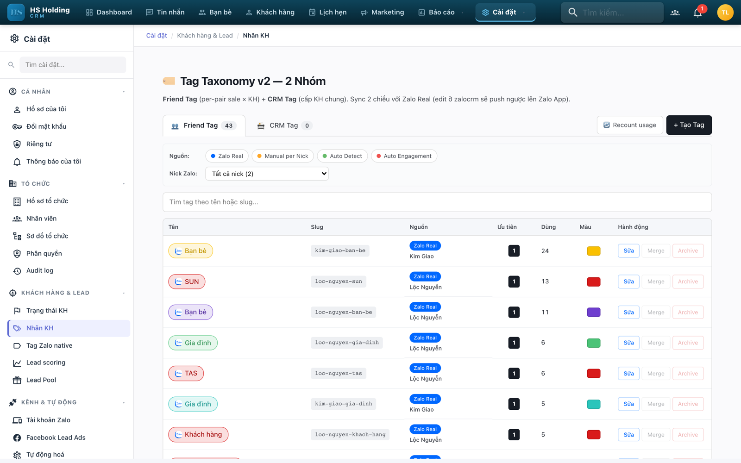741x463 pixels.
Task: Toggle the Manual per Nick source filter
Action: tap(283, 156)
